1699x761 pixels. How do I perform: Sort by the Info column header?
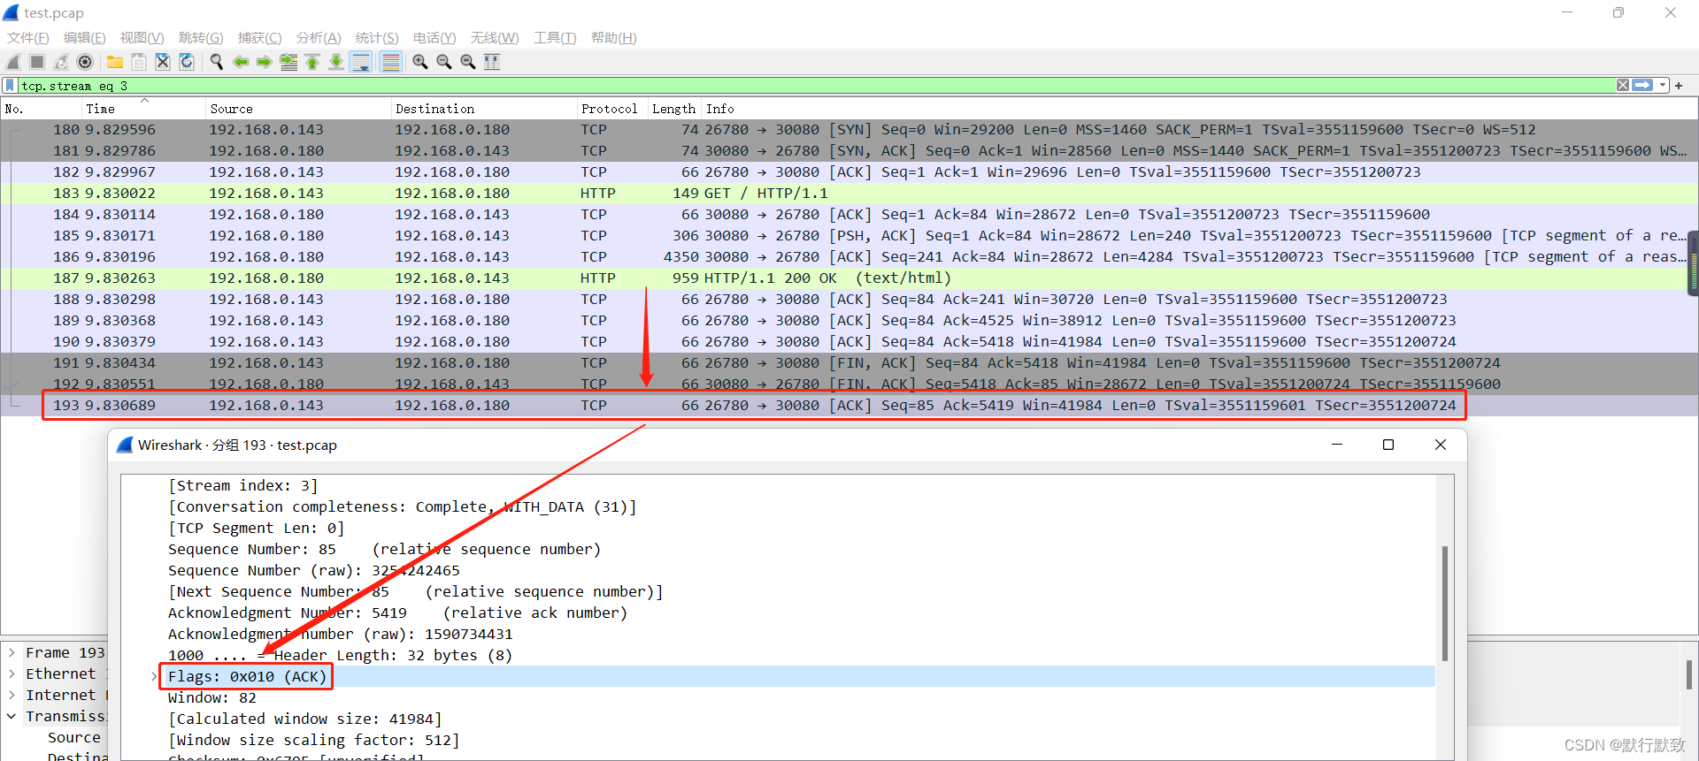click(1199, 109)
